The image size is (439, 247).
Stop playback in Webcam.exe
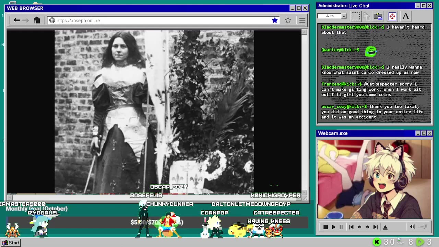[325, 227]
